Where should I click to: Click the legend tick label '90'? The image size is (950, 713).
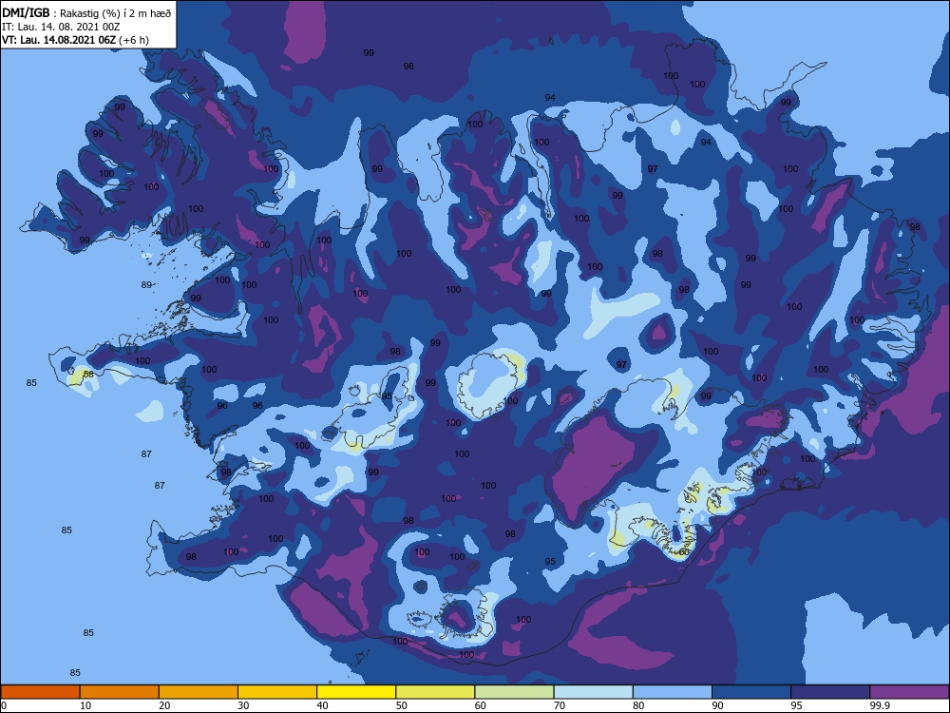point(717,705)
